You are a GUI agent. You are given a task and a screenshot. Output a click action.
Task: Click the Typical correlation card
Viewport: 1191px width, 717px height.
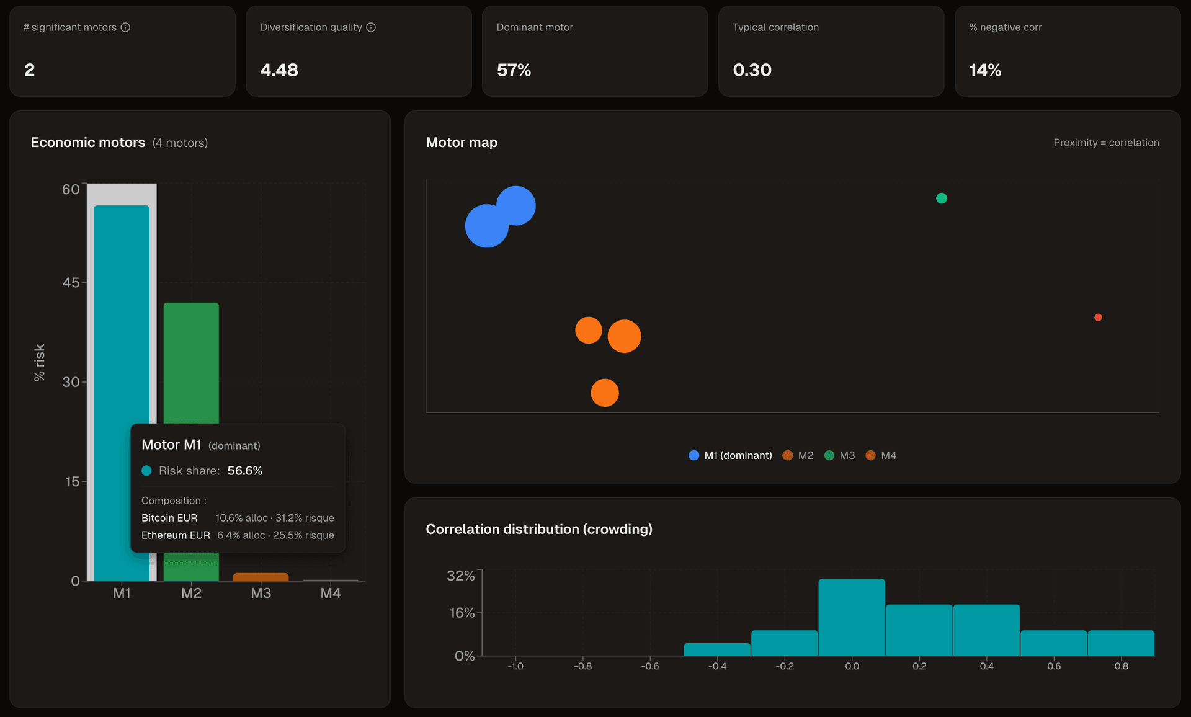(x=831, y=51)
